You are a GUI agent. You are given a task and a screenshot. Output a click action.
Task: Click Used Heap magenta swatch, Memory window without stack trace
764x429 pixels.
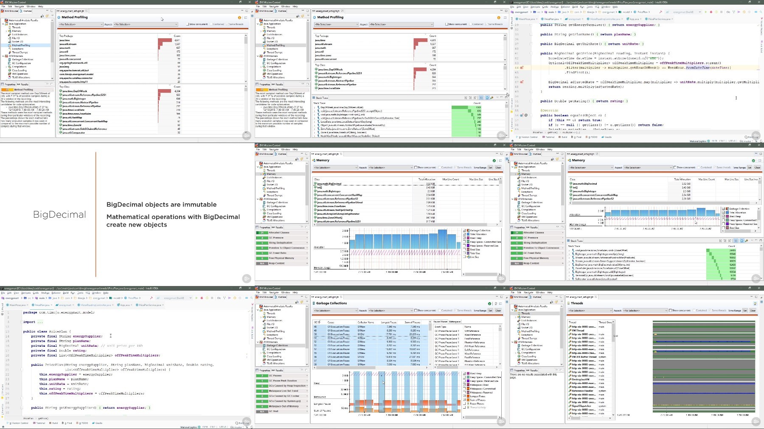pyautogui.click(x=468, y=238)
